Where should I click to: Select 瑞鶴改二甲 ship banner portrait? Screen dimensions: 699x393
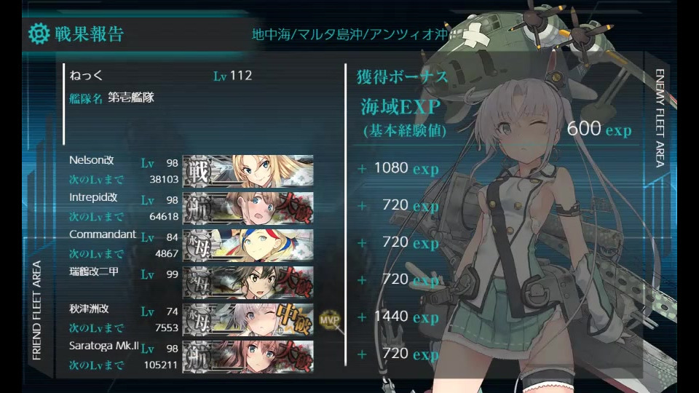coord(248,282)
